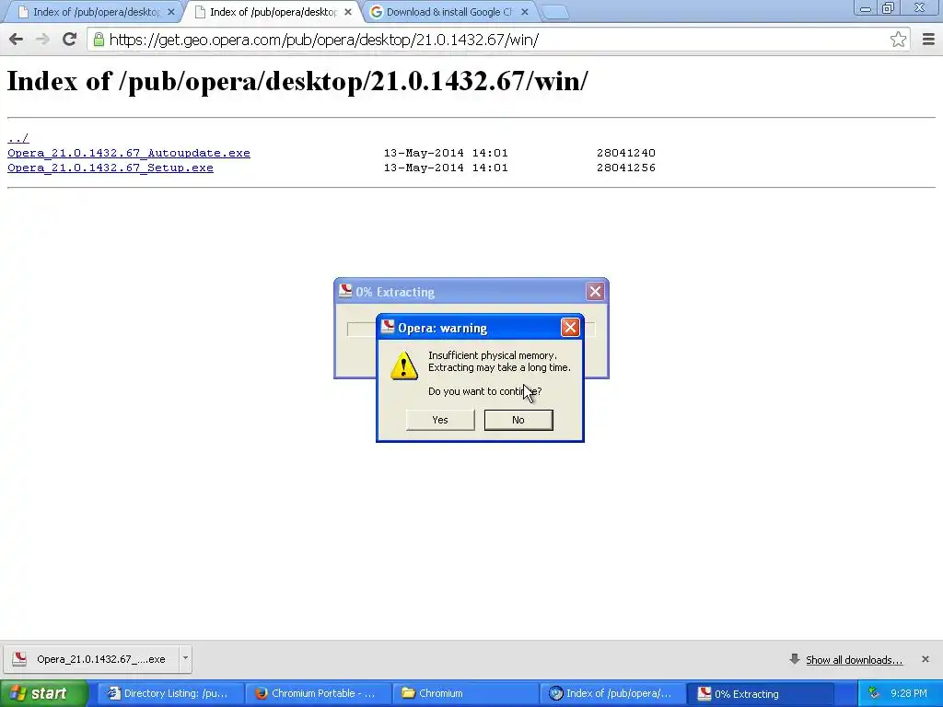
Task: Click the 9:28 PM taskbar clock
Action: point(909,693)
